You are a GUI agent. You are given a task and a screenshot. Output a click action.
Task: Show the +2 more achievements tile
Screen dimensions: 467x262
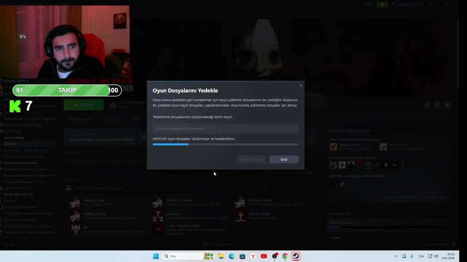pyautogui.click(x=158, y=229)
